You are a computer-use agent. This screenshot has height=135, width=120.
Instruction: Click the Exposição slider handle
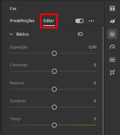[x=54, y=53]
